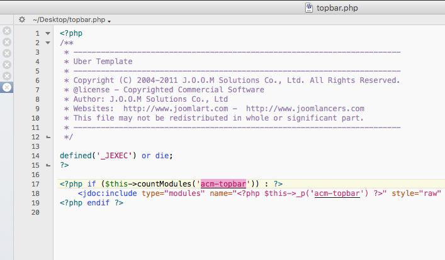Screen dimensions: 445x260
Task: Click the '$this->_p' call on line 18
Action: tap(286, 193)
